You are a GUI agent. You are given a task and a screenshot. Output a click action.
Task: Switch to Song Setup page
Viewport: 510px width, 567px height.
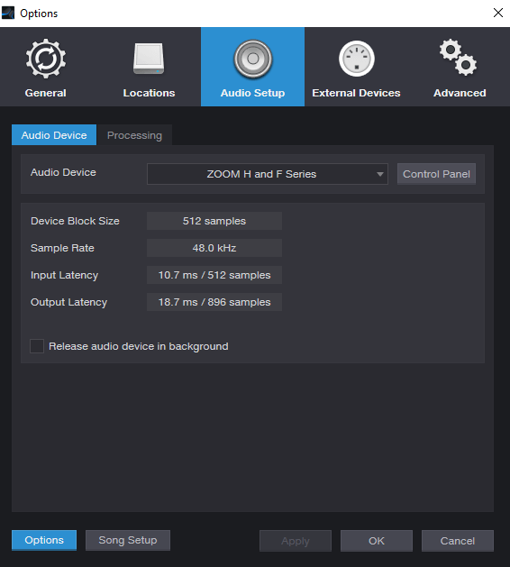point(128,540)
